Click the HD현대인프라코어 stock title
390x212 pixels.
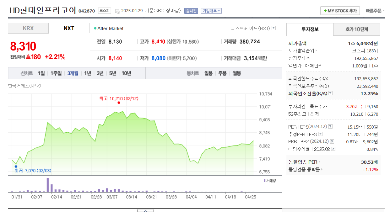pos(43,10)
